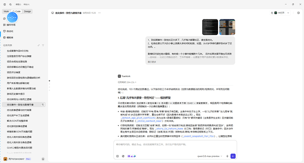Click the circular icon above 插件市场 in the sidebar
304x163 pixels.
click(x=4, y=19)
